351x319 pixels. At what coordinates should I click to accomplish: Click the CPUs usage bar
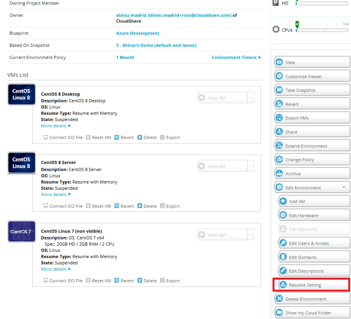tap(322, 30)
